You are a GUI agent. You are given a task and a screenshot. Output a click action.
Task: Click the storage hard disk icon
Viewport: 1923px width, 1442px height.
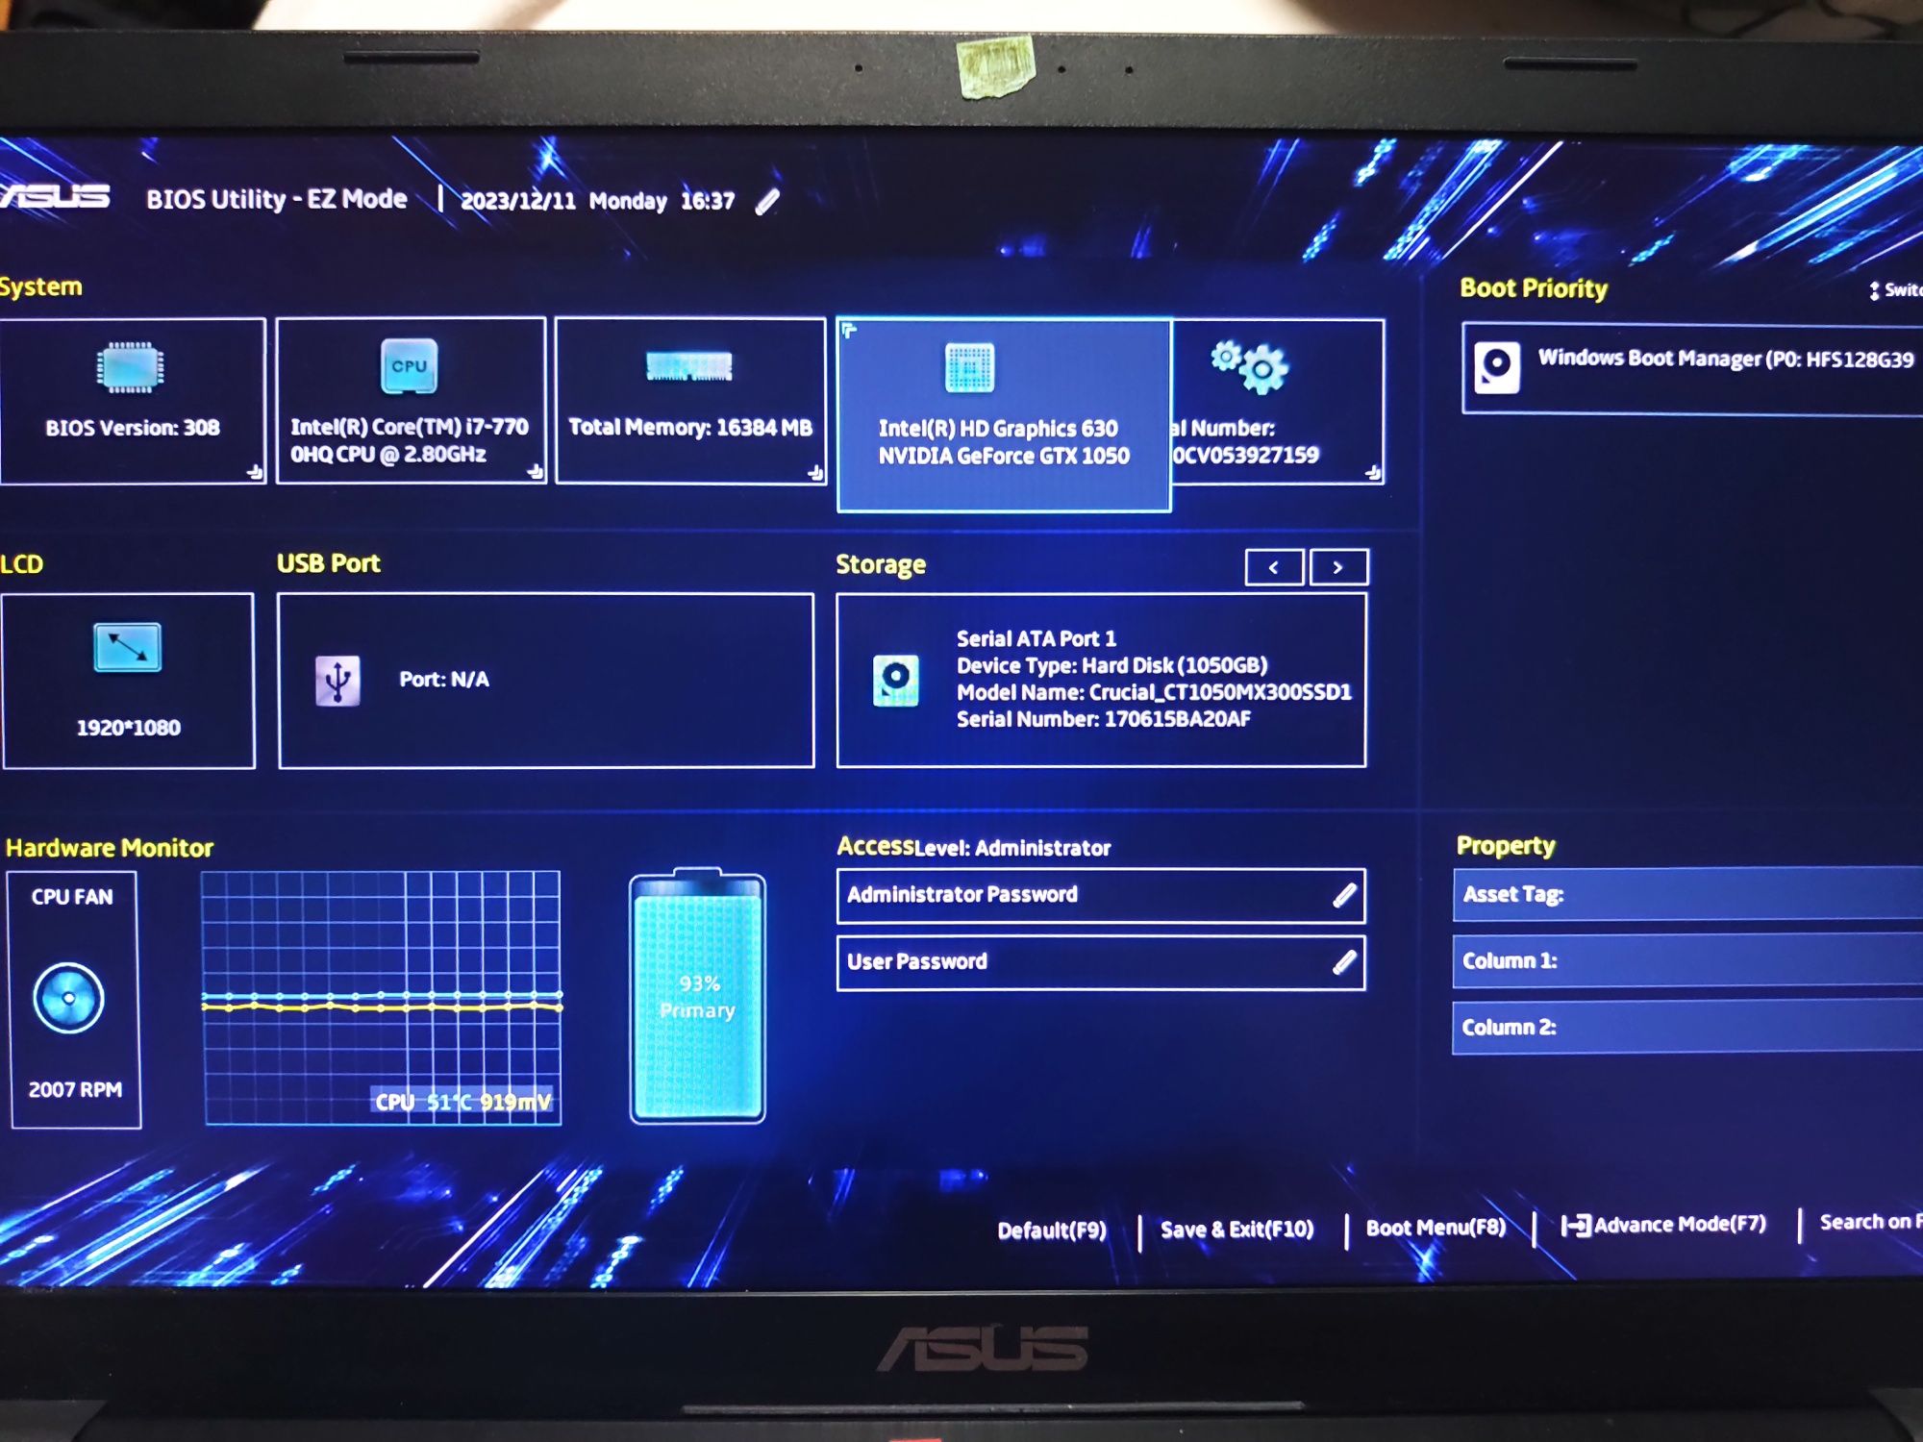point(895,681)
